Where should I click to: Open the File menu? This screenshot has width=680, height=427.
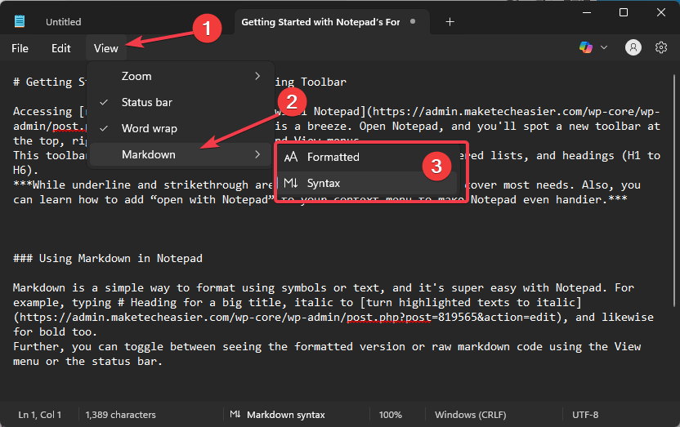tap(20, 48)
